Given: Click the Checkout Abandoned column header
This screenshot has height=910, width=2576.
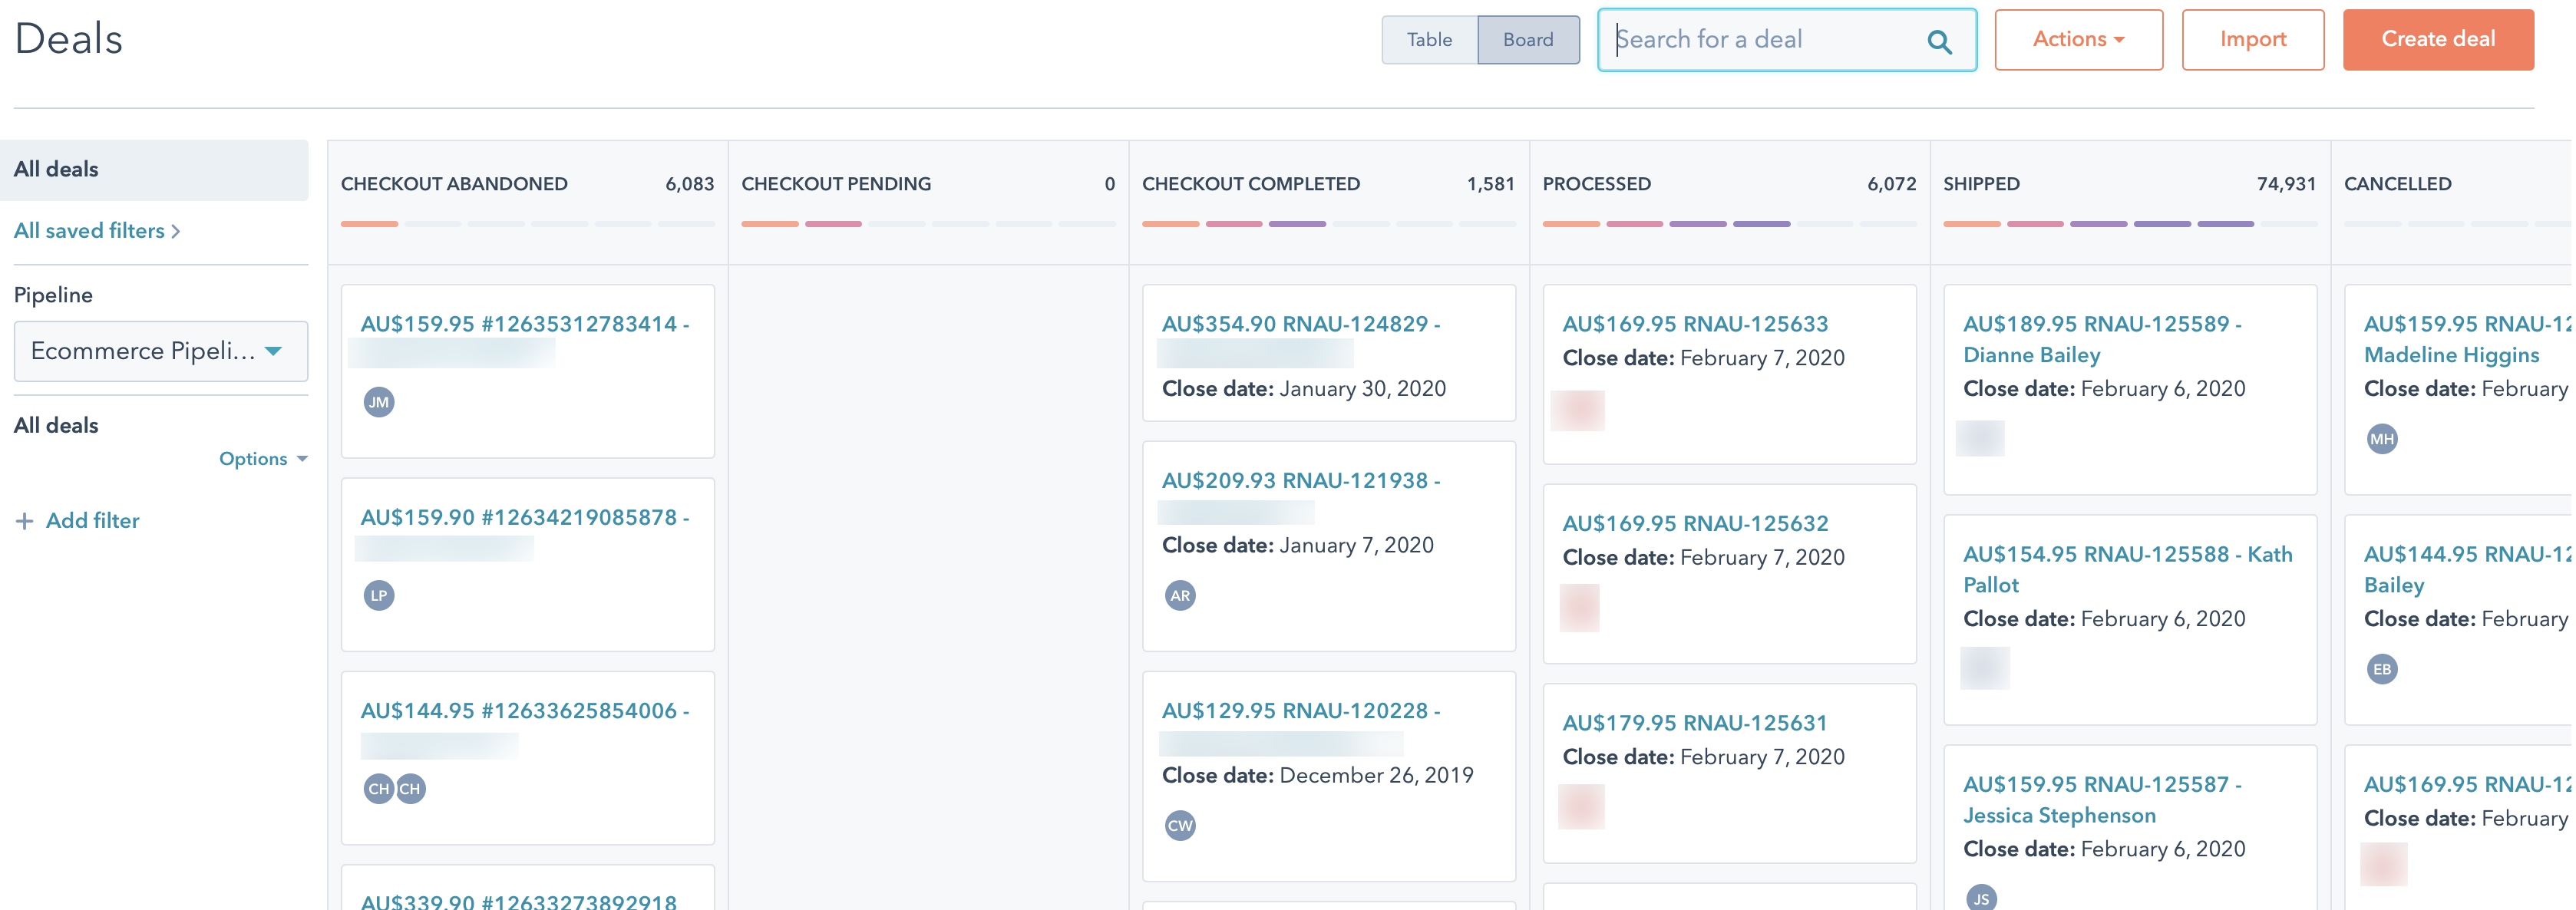Looking at the screenshot, I should tap(454, 184).
